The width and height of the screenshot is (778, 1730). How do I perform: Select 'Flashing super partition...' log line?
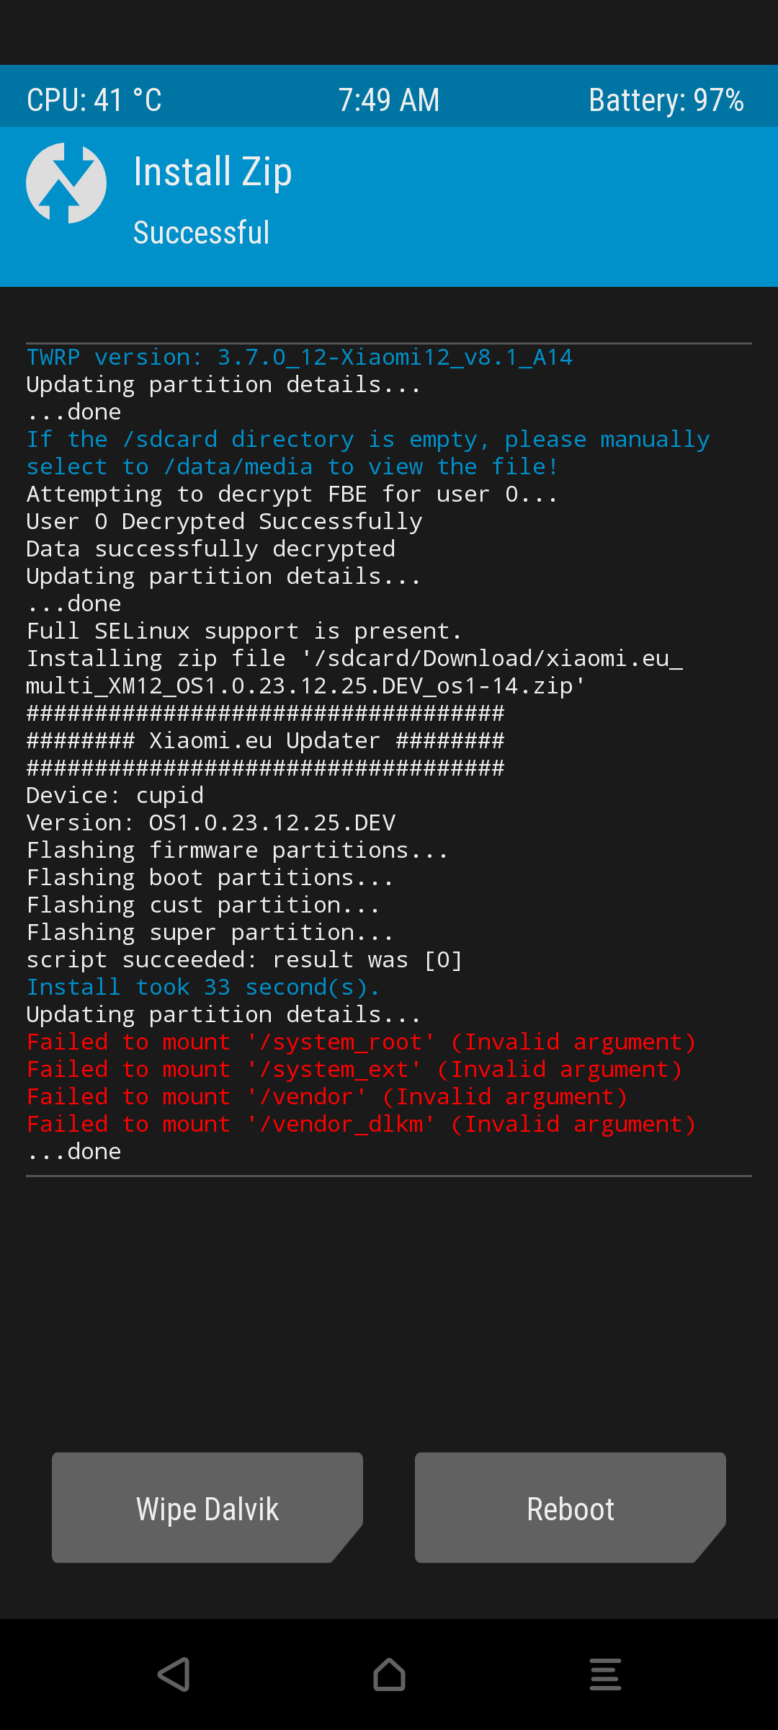click(x=210, y=933)
